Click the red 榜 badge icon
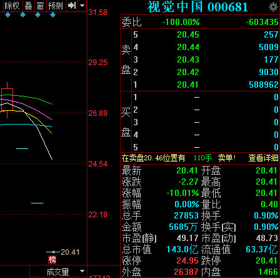Screen dimensions: 280x278 coord(52,260)
